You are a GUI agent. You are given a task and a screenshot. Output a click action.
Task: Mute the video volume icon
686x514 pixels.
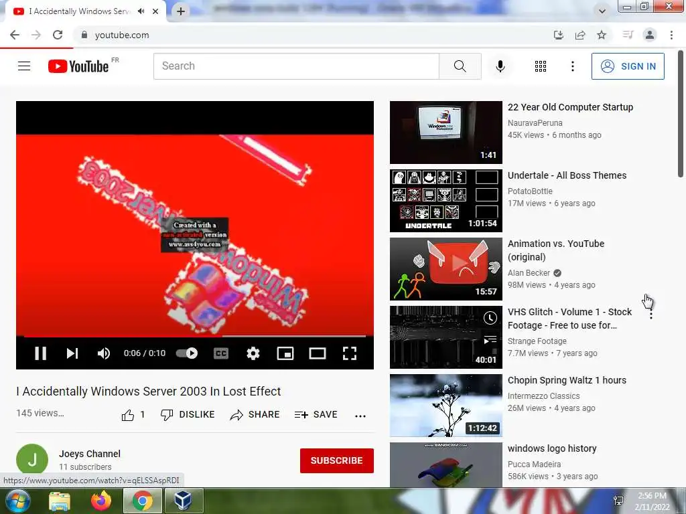coord(104,353)
